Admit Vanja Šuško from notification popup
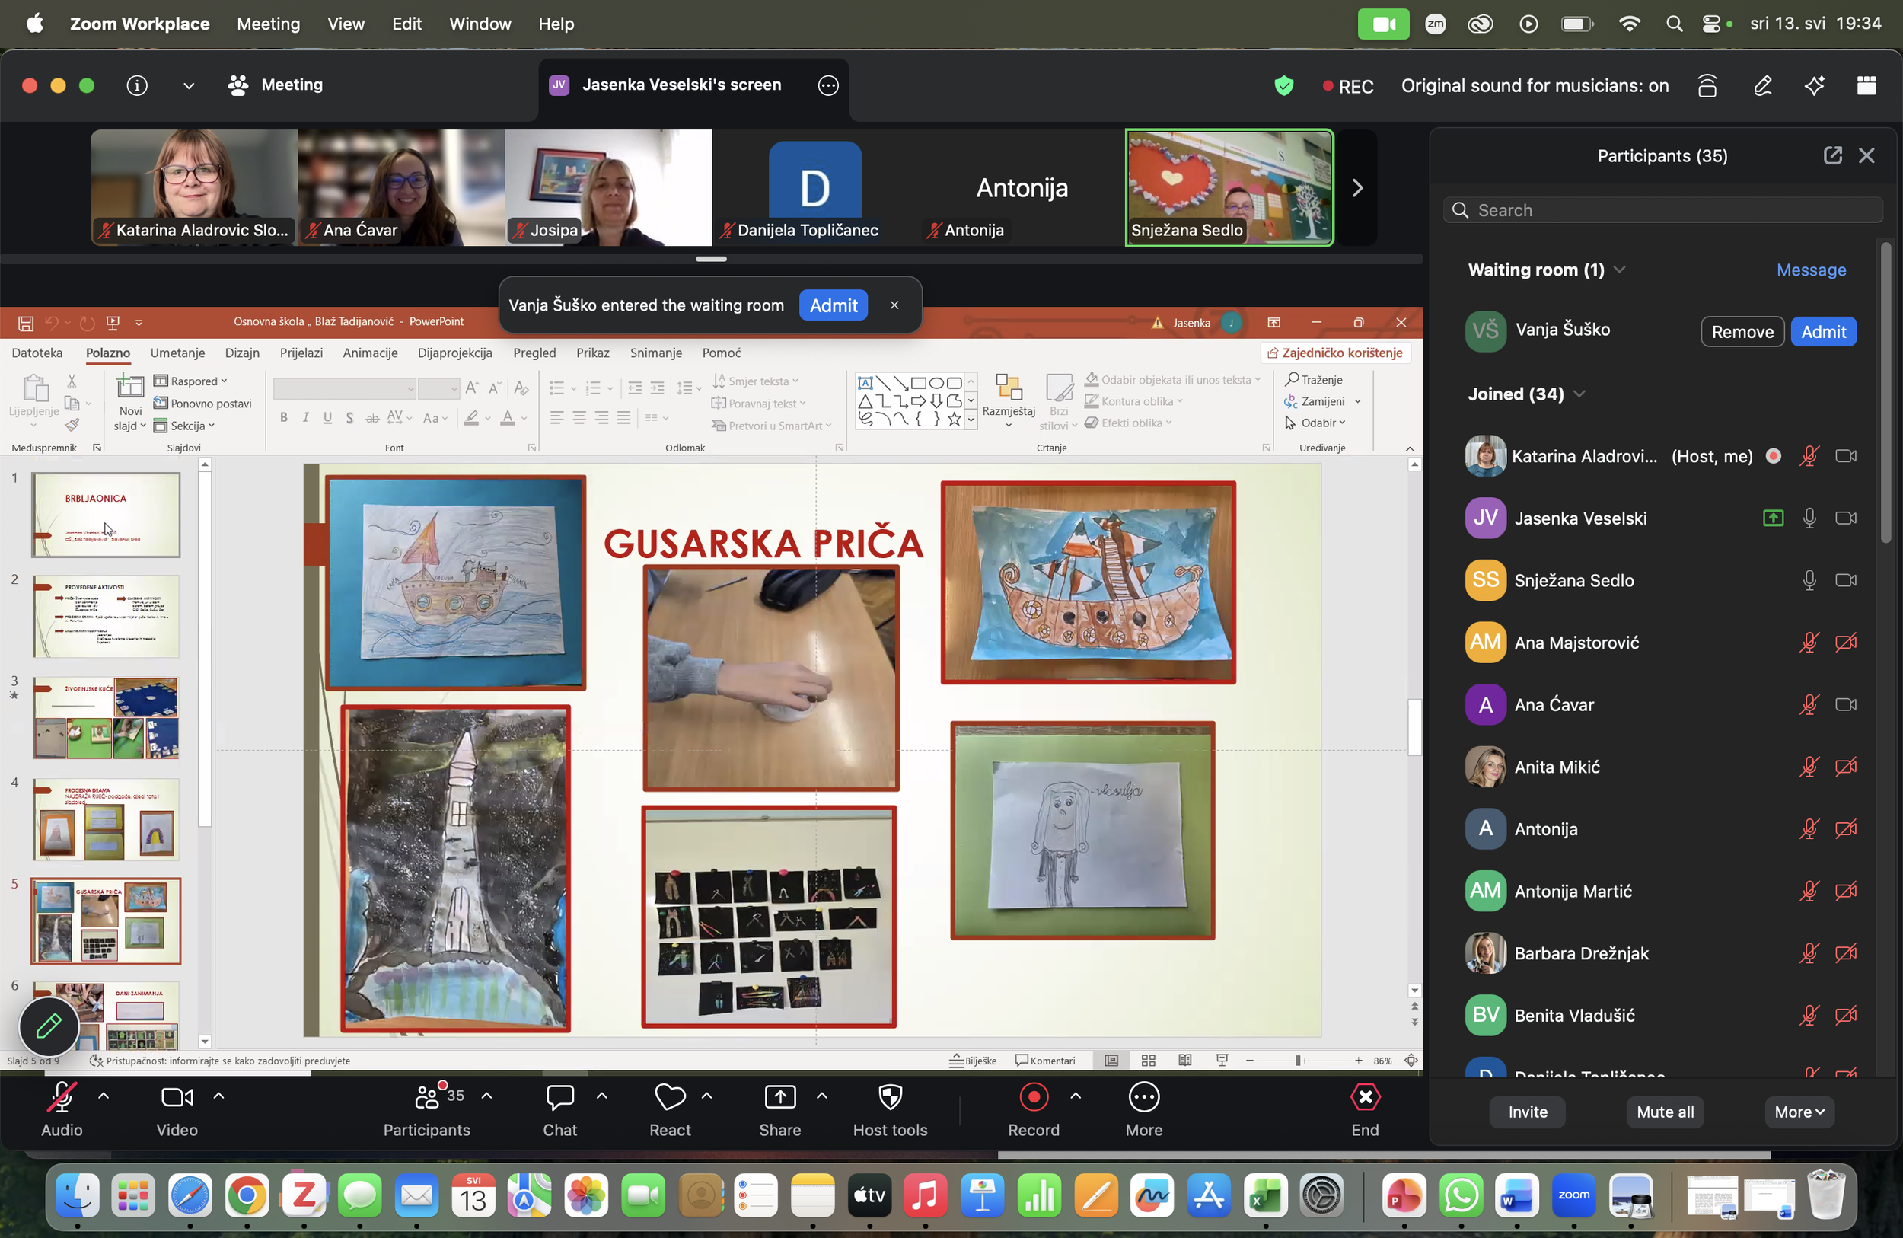The width and height of the screenshot is (1903, 1238). [x=834, y=305]
